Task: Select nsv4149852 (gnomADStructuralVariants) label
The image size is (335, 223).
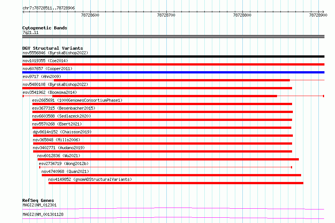Action: click(x=90, y=179)
